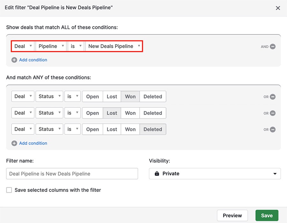Open the Deal dropdown in the Pipeline condition
Screen dimensions: 287x223
tap(22, 46)
